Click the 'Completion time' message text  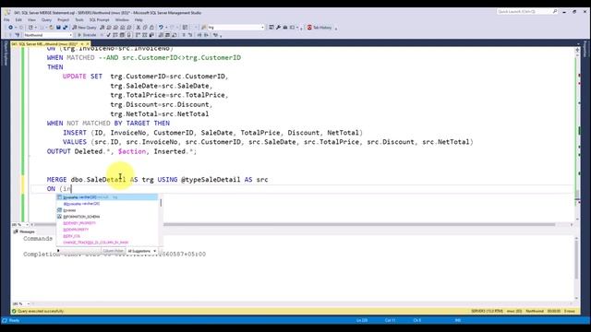point(115,255)
